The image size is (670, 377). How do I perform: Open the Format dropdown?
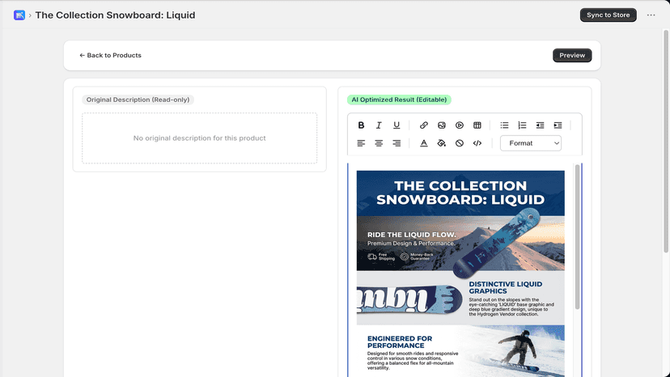point(531,143)
